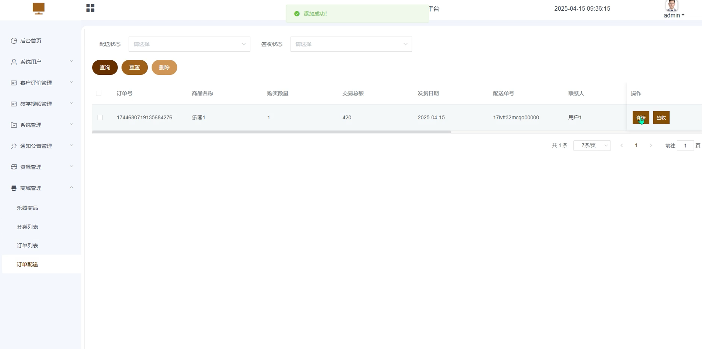The width and height of the screenshot is (702, 349).
Task: Open the 签收状态 dropdown
Action: pyautogui.click(x=351, y=44)
